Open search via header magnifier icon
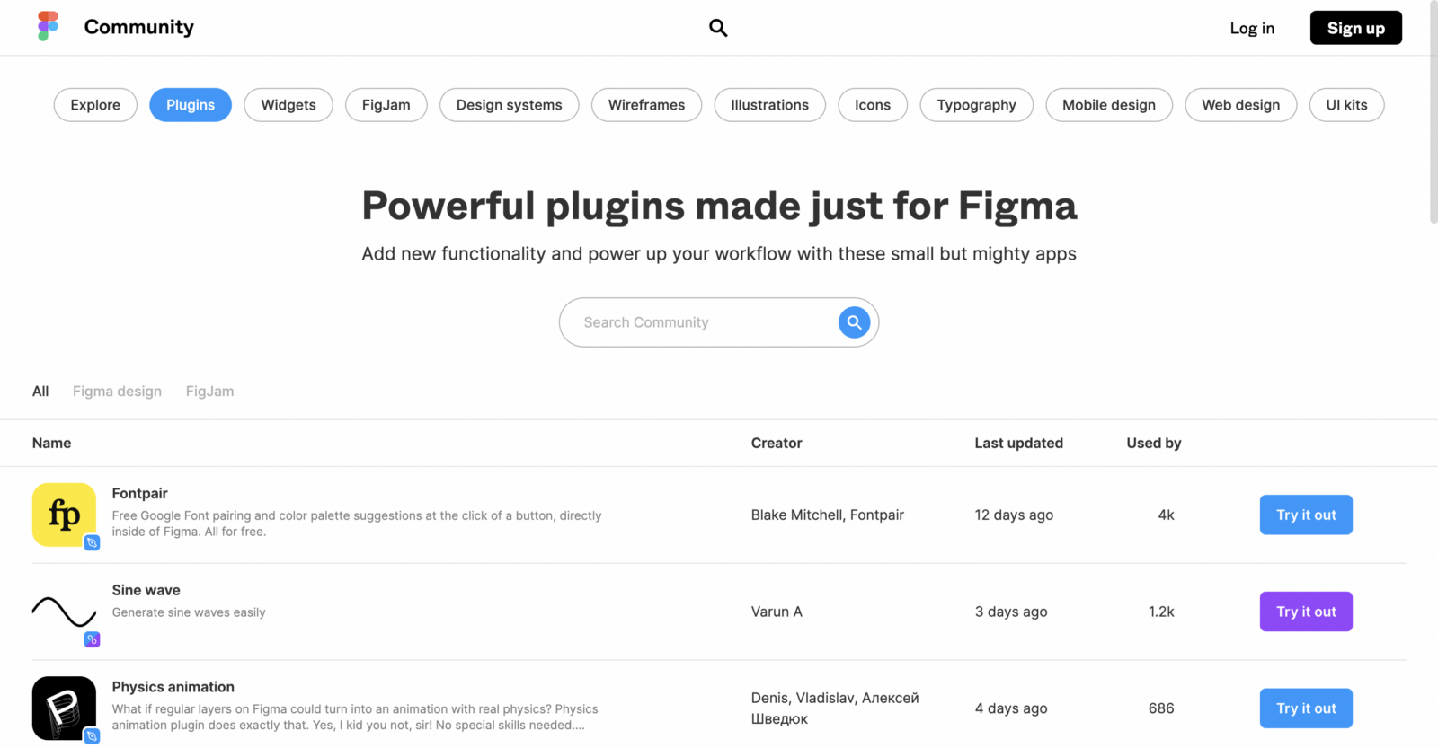 [718, 28]
